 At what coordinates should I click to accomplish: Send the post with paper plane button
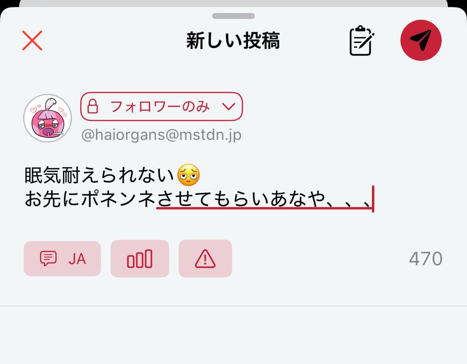tap(421, 40)
